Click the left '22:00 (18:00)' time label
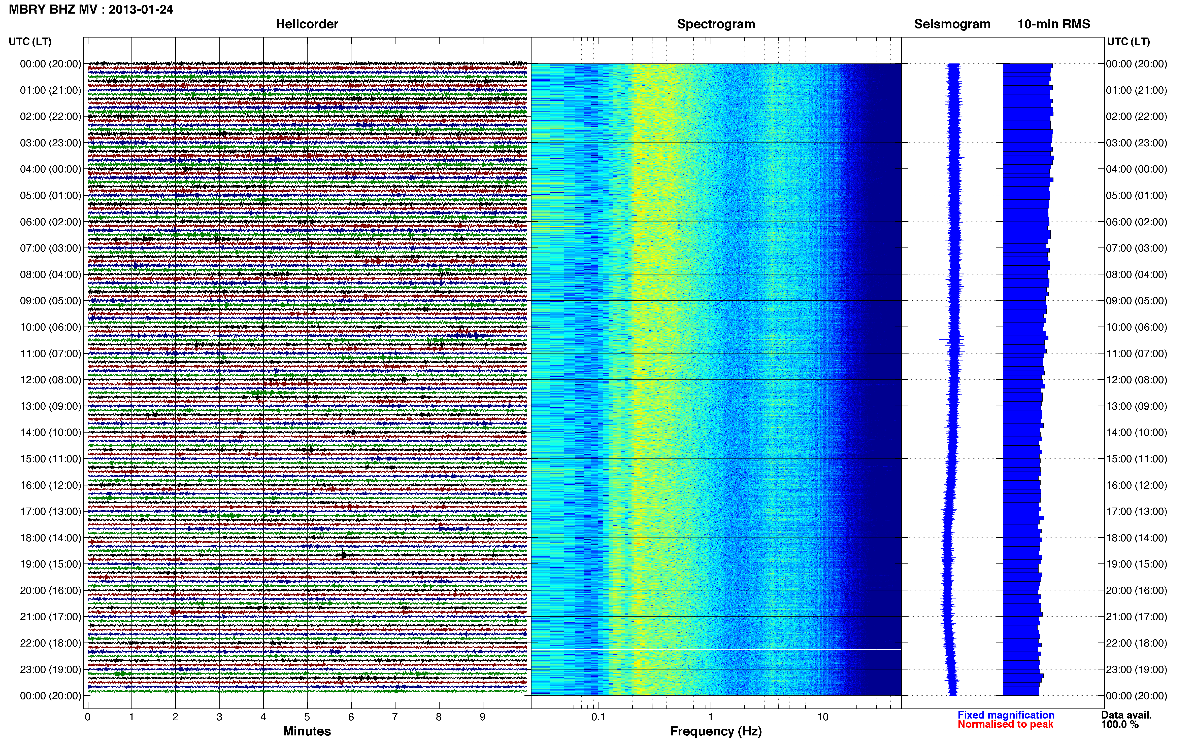 point(50,643)
